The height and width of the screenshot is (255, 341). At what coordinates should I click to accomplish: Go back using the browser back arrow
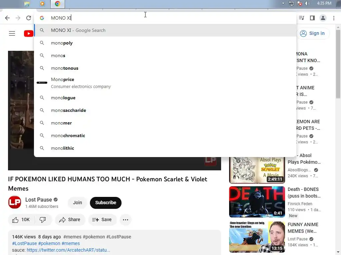click(7, 18)
